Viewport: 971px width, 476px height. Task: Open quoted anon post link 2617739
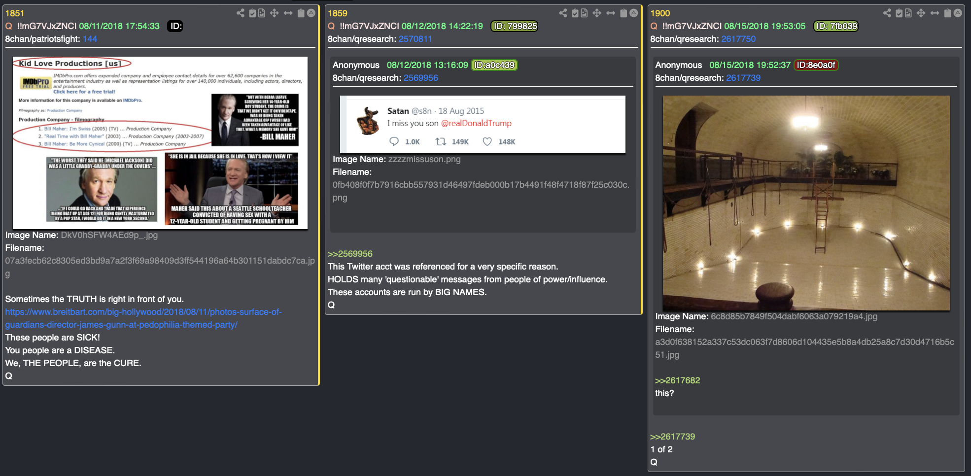(743, 78)
